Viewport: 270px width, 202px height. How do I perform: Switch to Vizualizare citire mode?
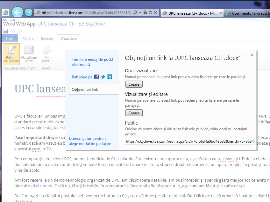click(29, 54)
